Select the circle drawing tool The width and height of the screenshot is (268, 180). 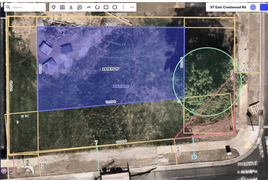[115, 7]
